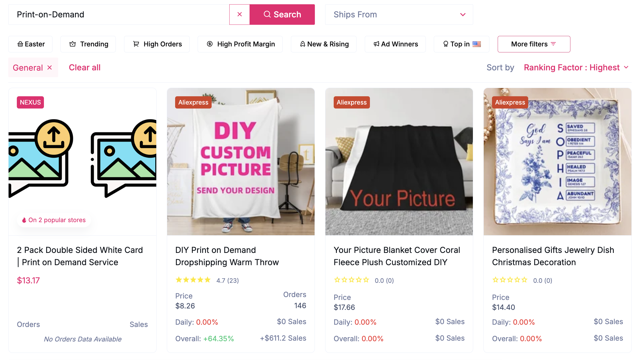Click the shopping cart icon on High Orders

click(x=136, y=44)
